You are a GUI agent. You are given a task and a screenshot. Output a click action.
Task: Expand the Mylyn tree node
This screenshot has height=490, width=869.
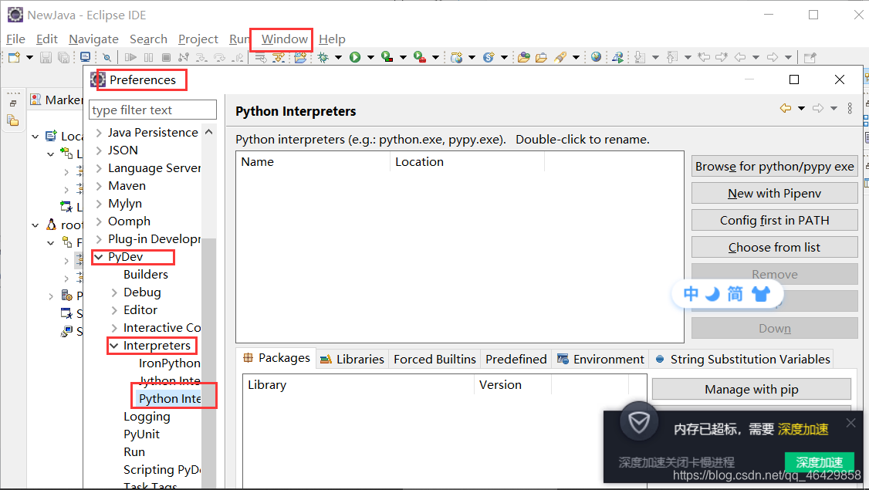[100, 204]
